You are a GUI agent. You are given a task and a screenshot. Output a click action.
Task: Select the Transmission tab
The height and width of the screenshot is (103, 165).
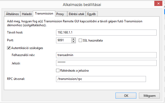pos(44,13)
